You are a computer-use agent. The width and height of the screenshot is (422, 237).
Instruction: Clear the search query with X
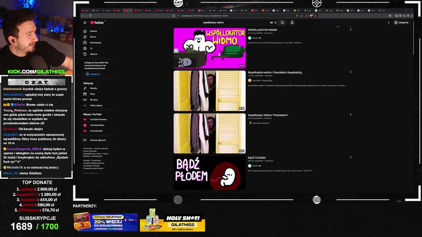[x=276, y=23]
